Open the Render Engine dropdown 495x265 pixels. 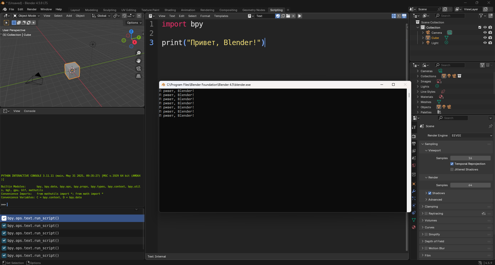(472, 135)
